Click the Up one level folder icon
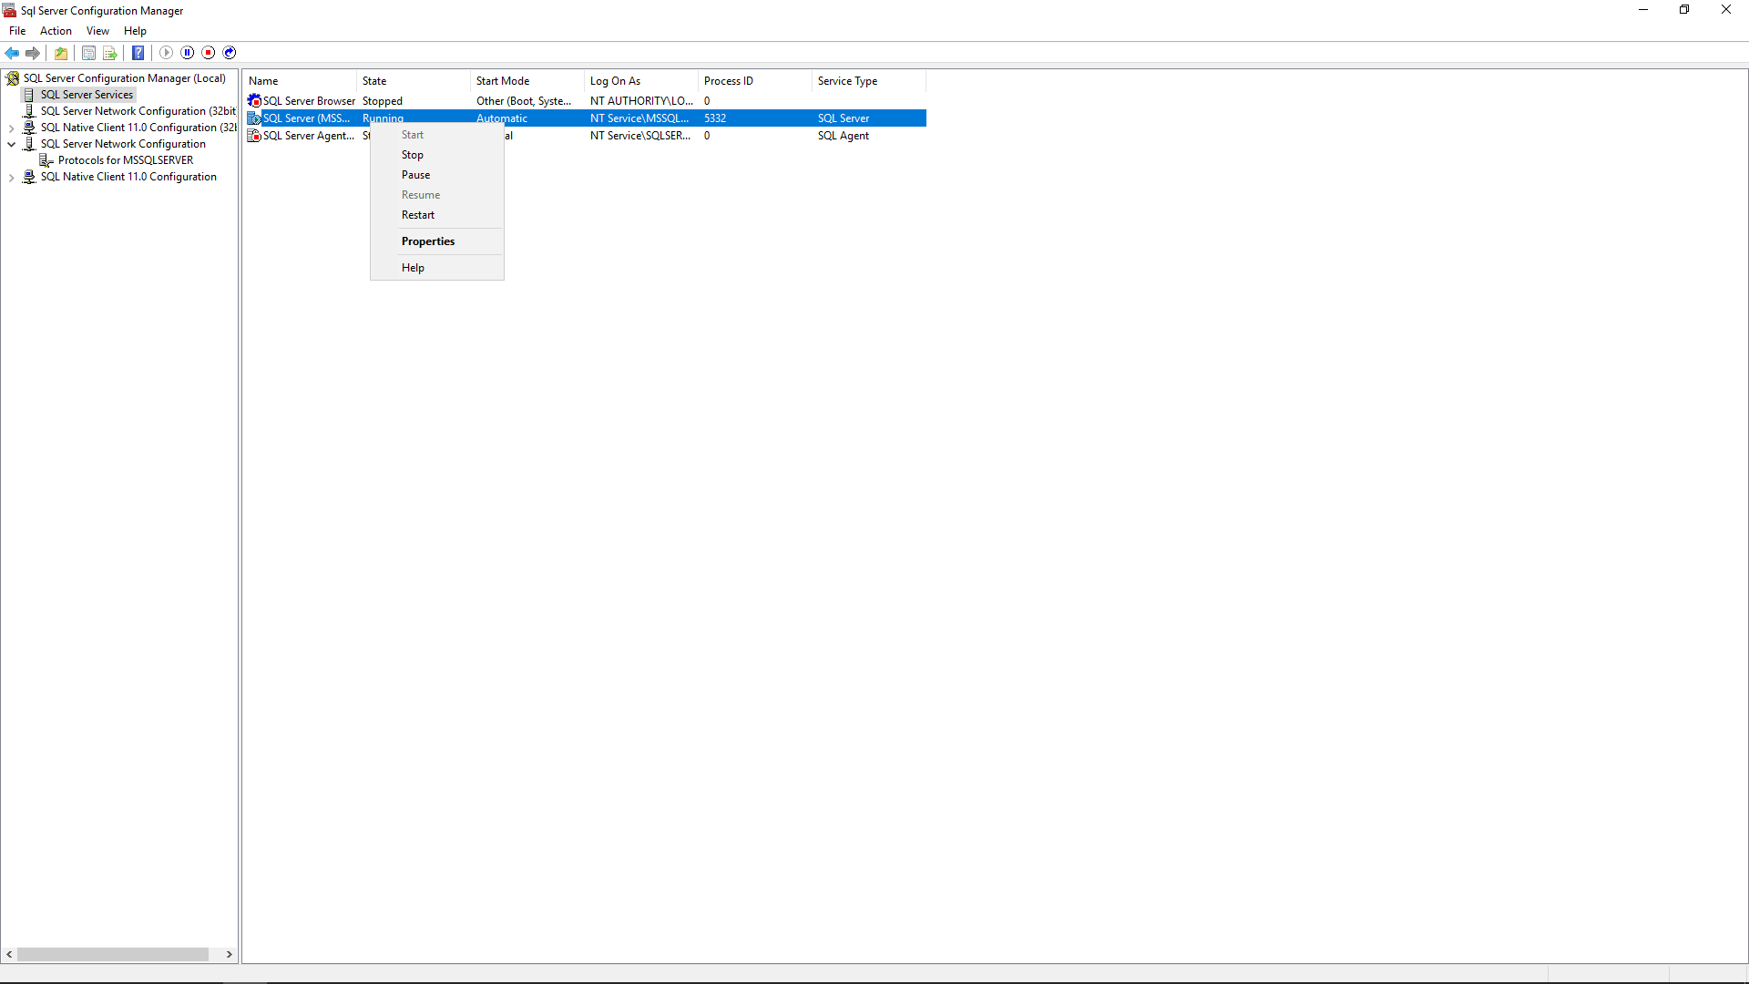Screen dimensions: 1749x984 pyautogui.click(x=61, y=53)
